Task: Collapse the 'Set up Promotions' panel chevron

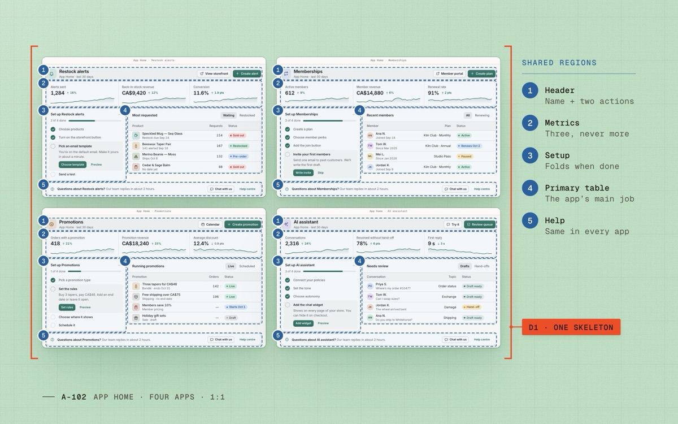Action: [x=120, y=265]
